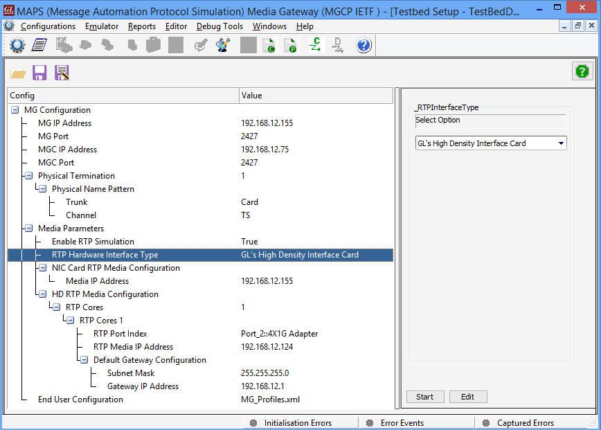
Task: Select the End User Configuration row
Action: click(x=201, y=400)
